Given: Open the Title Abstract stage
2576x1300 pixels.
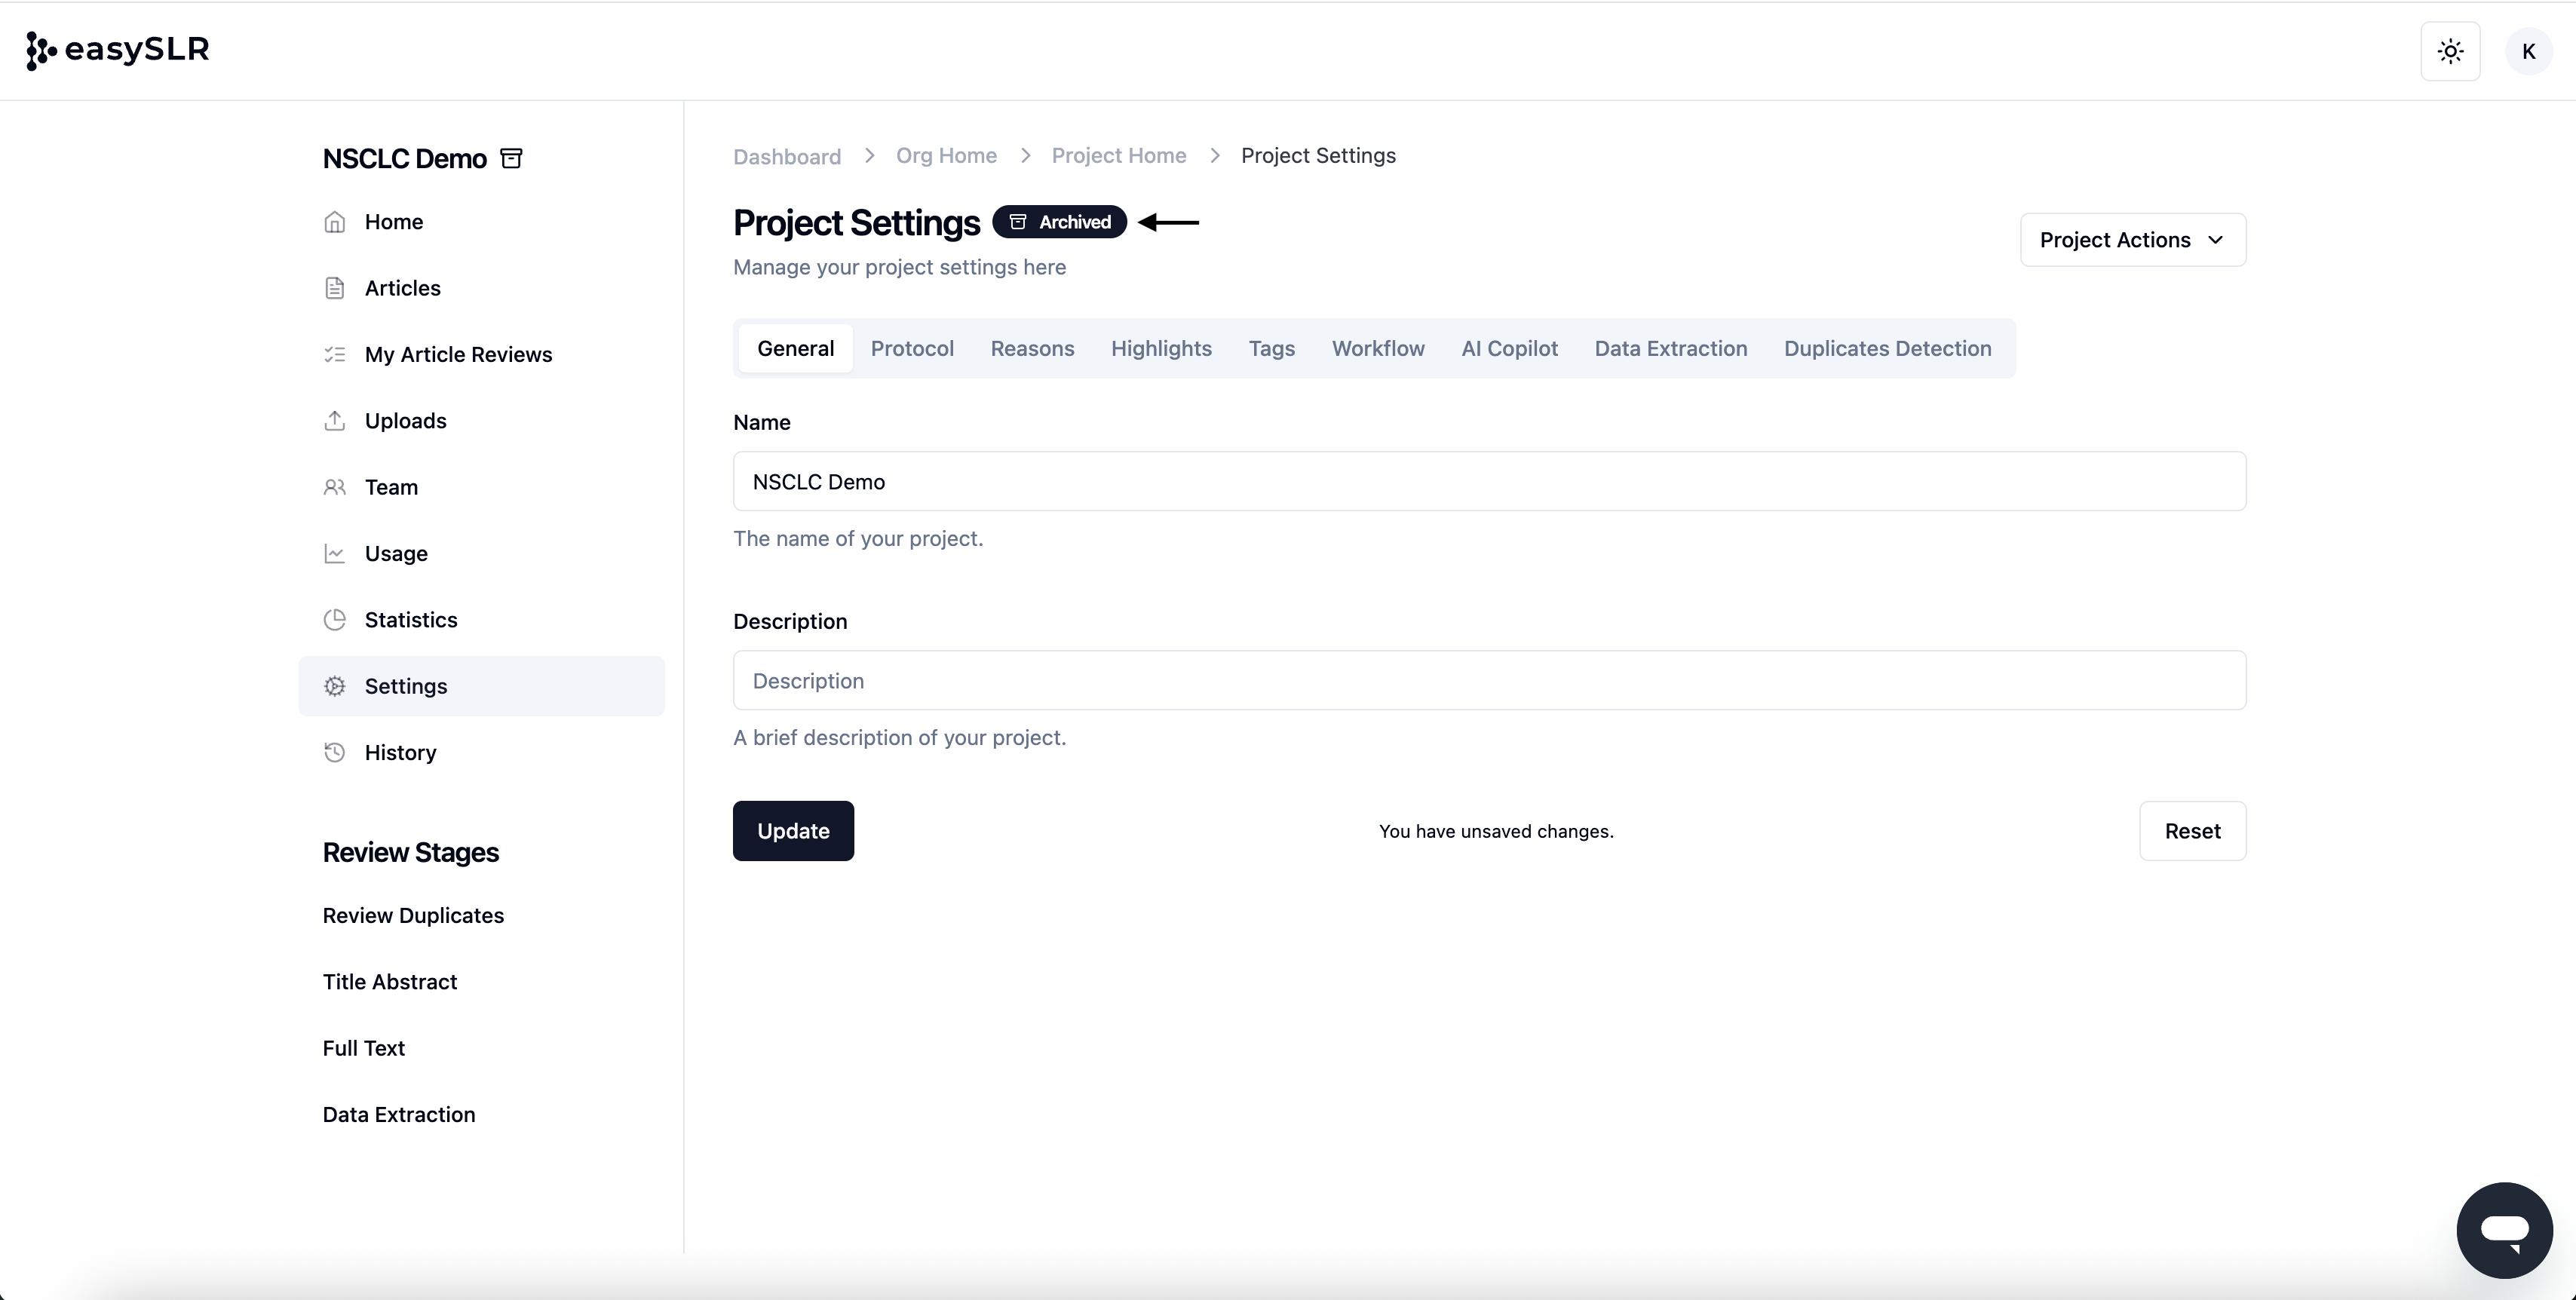Looking at the screenshot, I should (390, 981).
